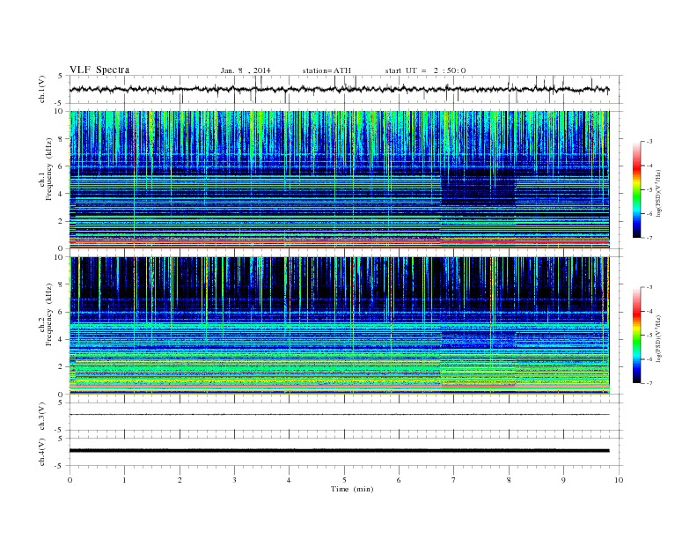
Task: Click the "0" tick on time axis
Action: pos(70,480)
